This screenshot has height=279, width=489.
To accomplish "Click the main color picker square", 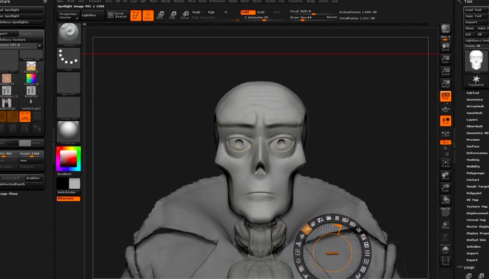I will [x=68, y=159].
